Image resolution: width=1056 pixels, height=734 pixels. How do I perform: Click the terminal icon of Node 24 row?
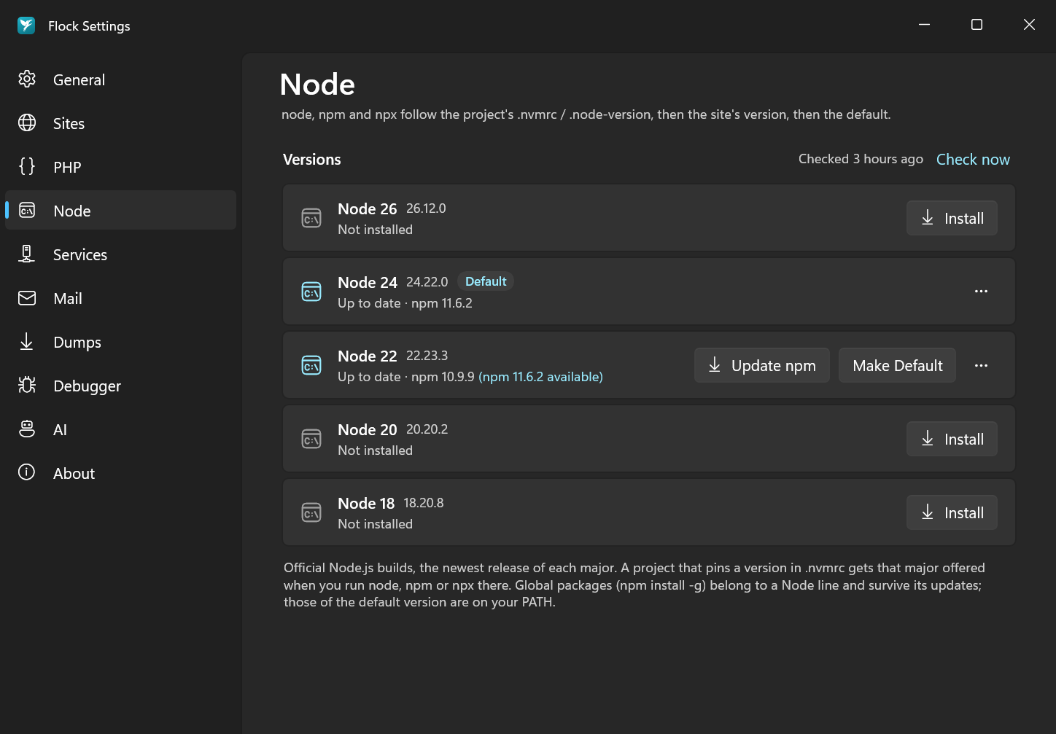(311, 292)
